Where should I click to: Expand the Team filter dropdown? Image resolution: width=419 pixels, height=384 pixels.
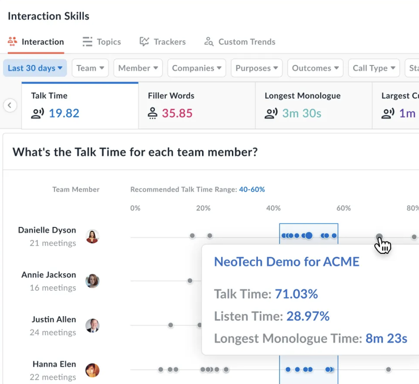click(90, 68)
